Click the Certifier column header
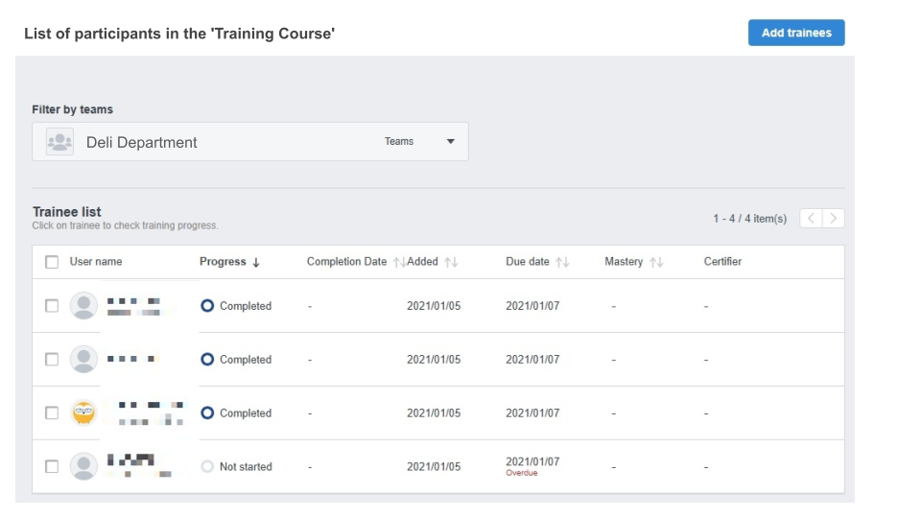Image resolution: width=921 pixels, height=518 pixels. (722, 262)
